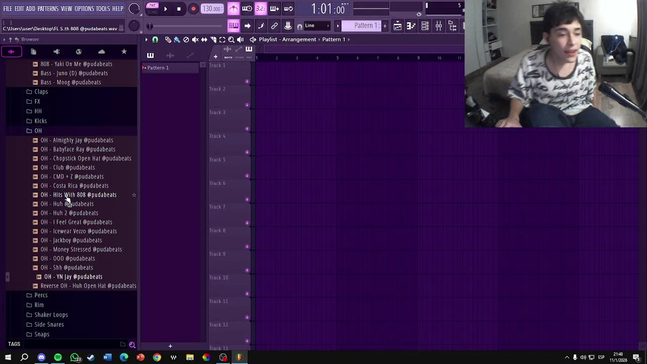
Task: Open the Piano roll view icon
Action: click(x=411, y=26)
